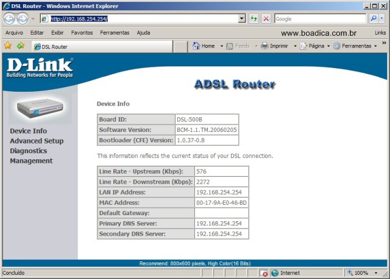
Task: Click the 100% zoom level button
Action: (358, 273)
